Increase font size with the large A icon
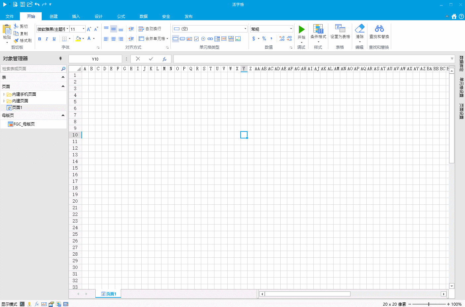465x307 pixels. coord(89,29)
